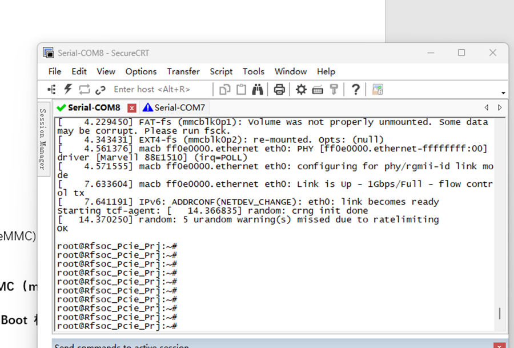The width and height of the screenshot is (514, 348).
Task: Click the 'link becomes ready' IPv6 line
Action: 248,202
